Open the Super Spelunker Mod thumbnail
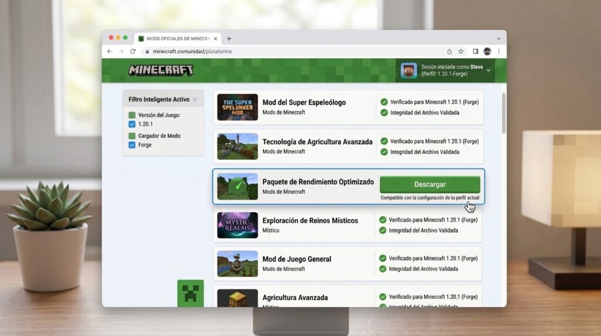 pos(237,107)
